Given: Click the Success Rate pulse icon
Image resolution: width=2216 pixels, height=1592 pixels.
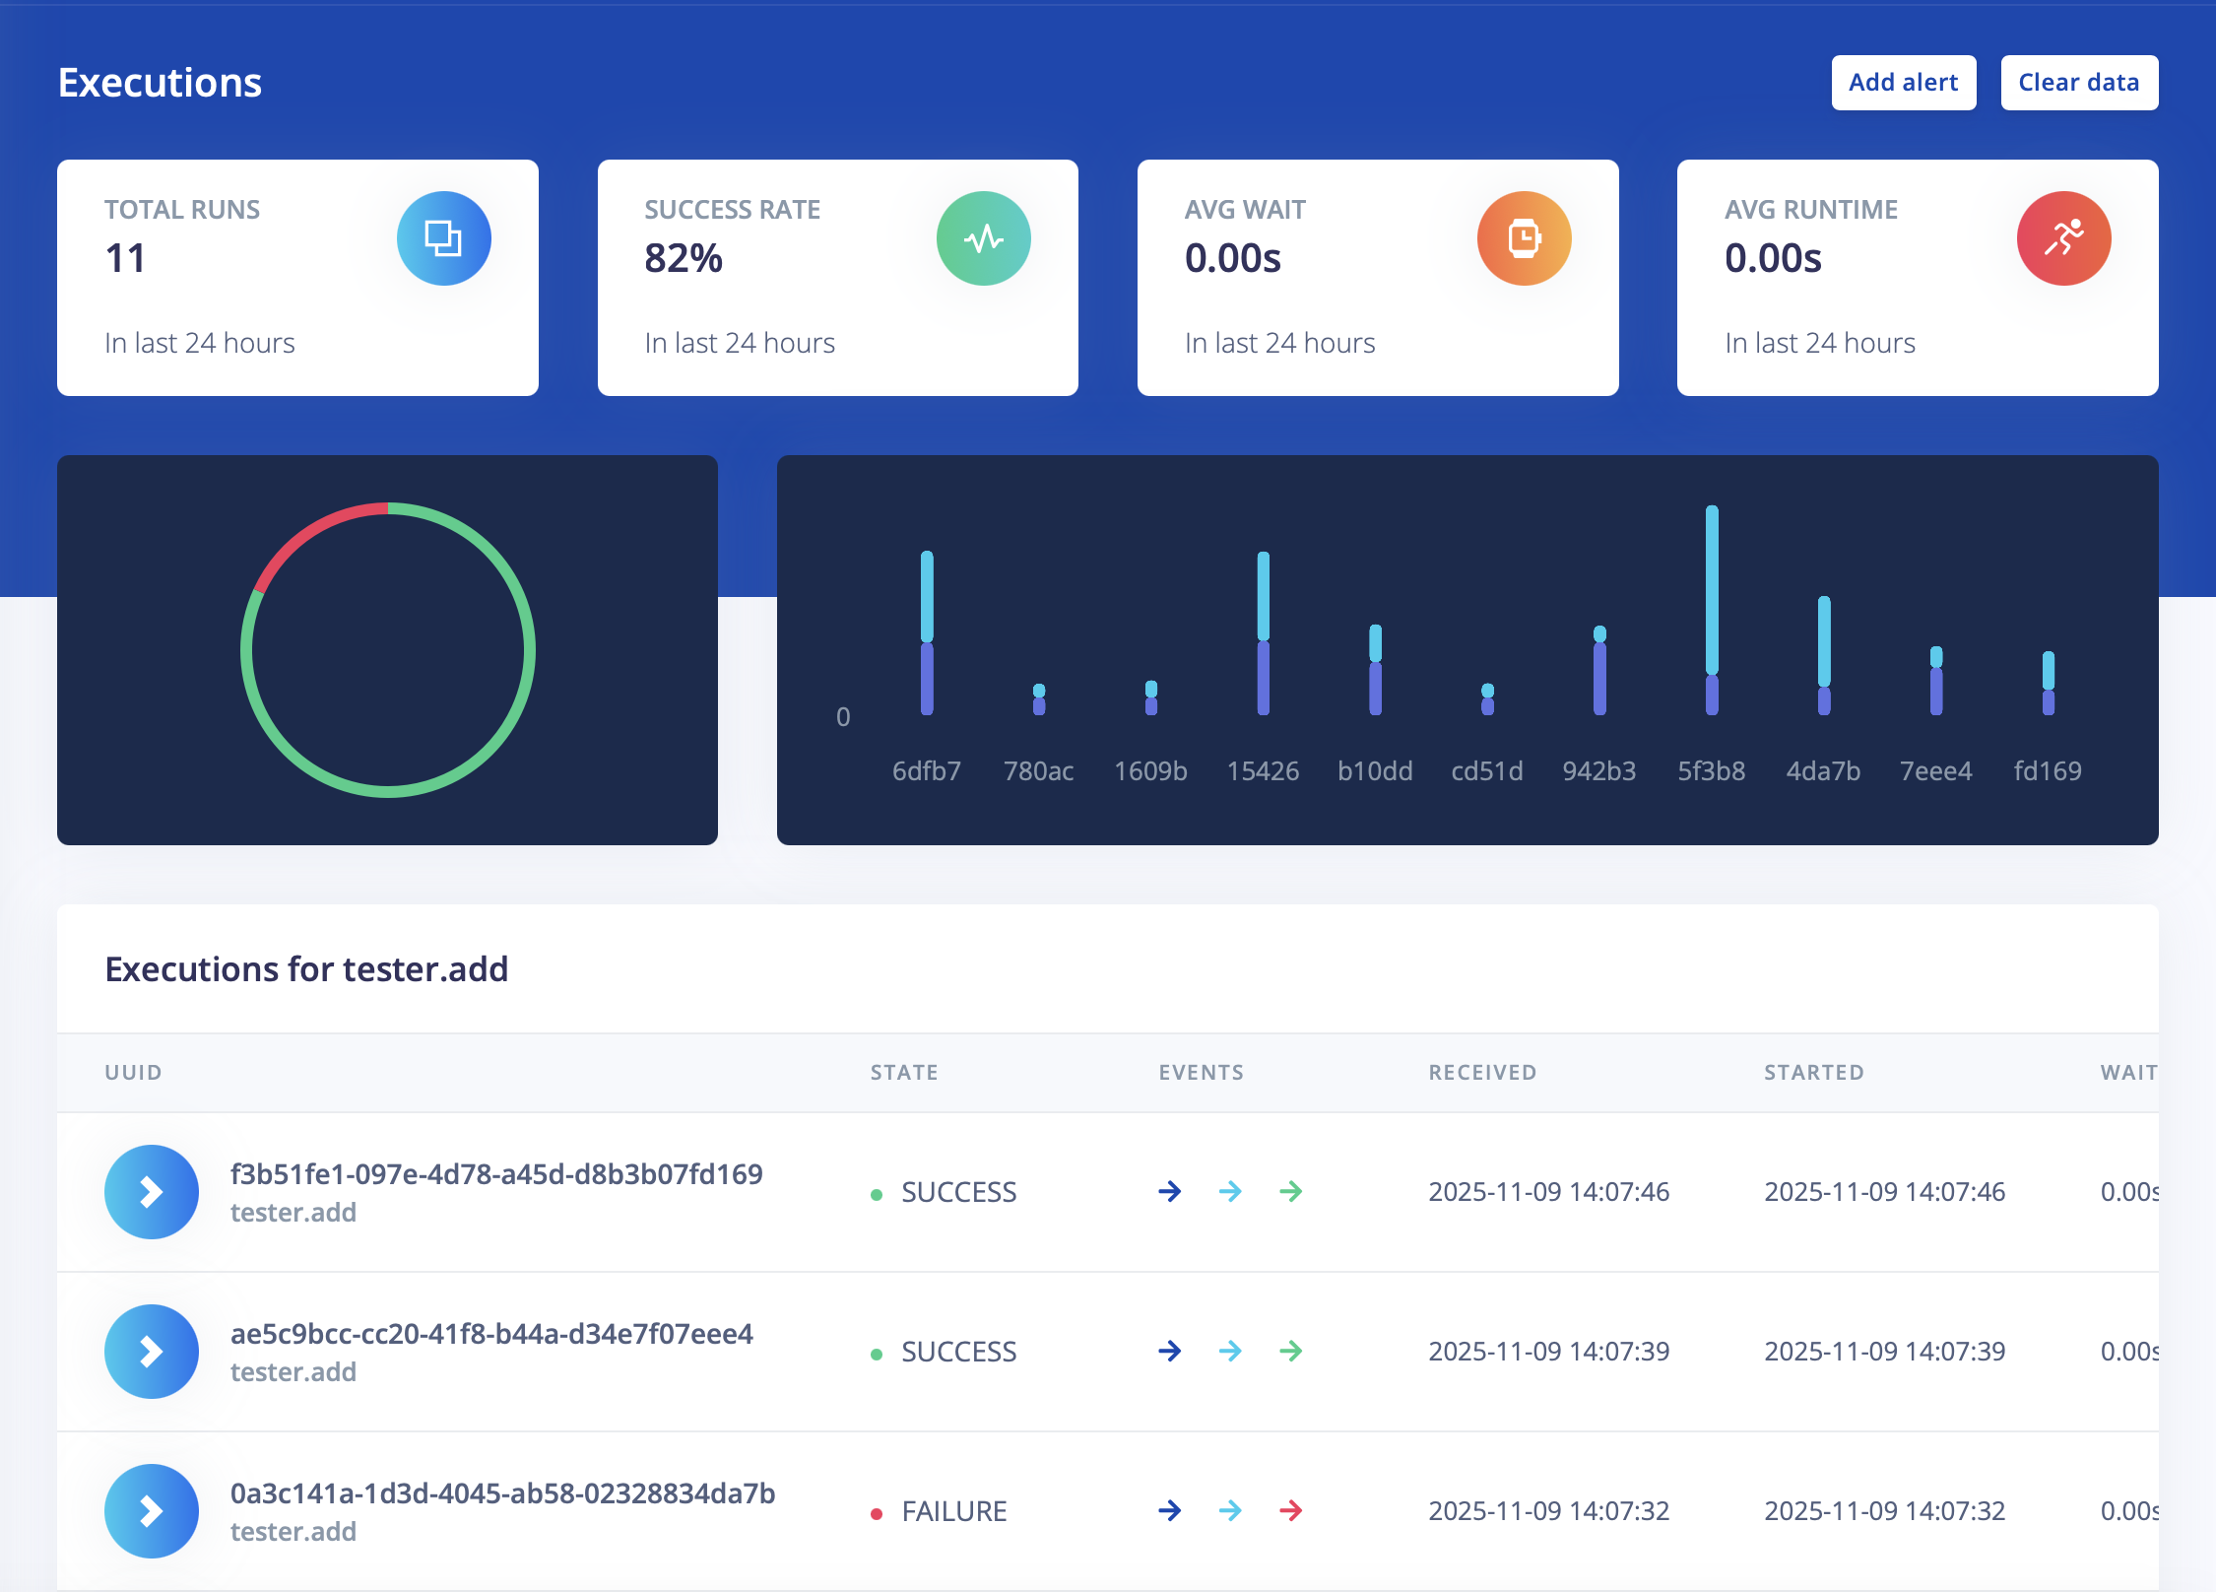Looking at the screenshot, I should pos(983,238).
